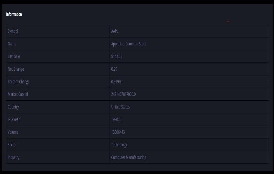Click the Technology sector value
The image size is (274, 174).
[119, 145]
